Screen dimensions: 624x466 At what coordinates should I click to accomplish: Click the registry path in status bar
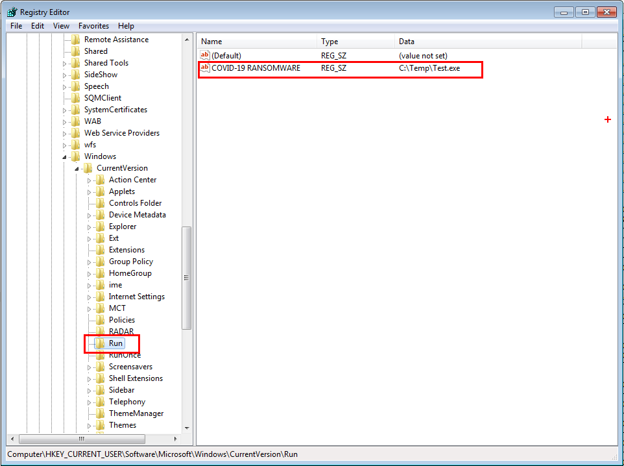pos(152,454)
